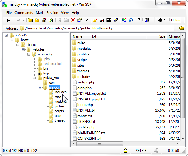Sort by Name column header
The width and height of the screenshot is (188, 156).
click(77, 36)
